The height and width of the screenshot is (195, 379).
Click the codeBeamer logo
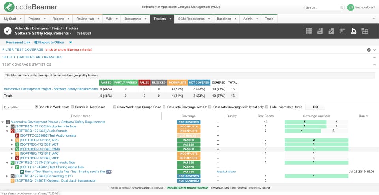tap(30, 7)
